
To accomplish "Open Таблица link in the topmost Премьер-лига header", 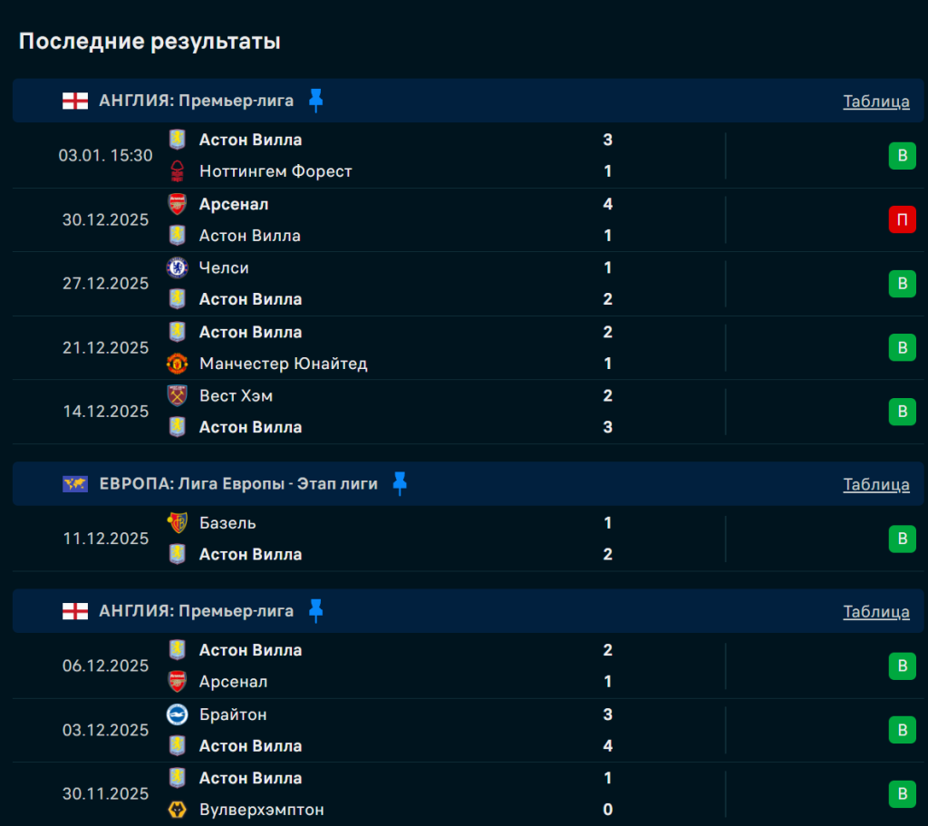I will coord(875,101).
